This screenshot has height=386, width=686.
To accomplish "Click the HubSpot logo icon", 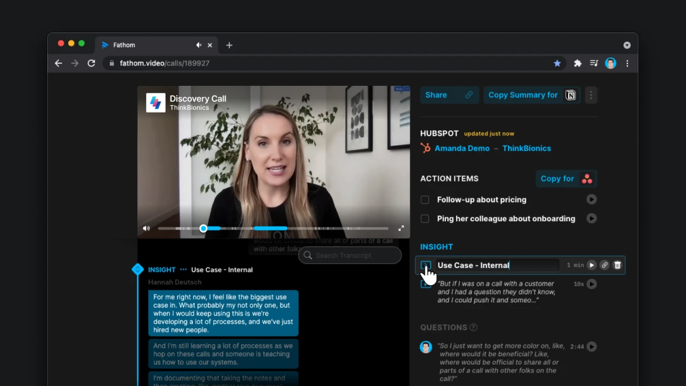I will point(425,148).
